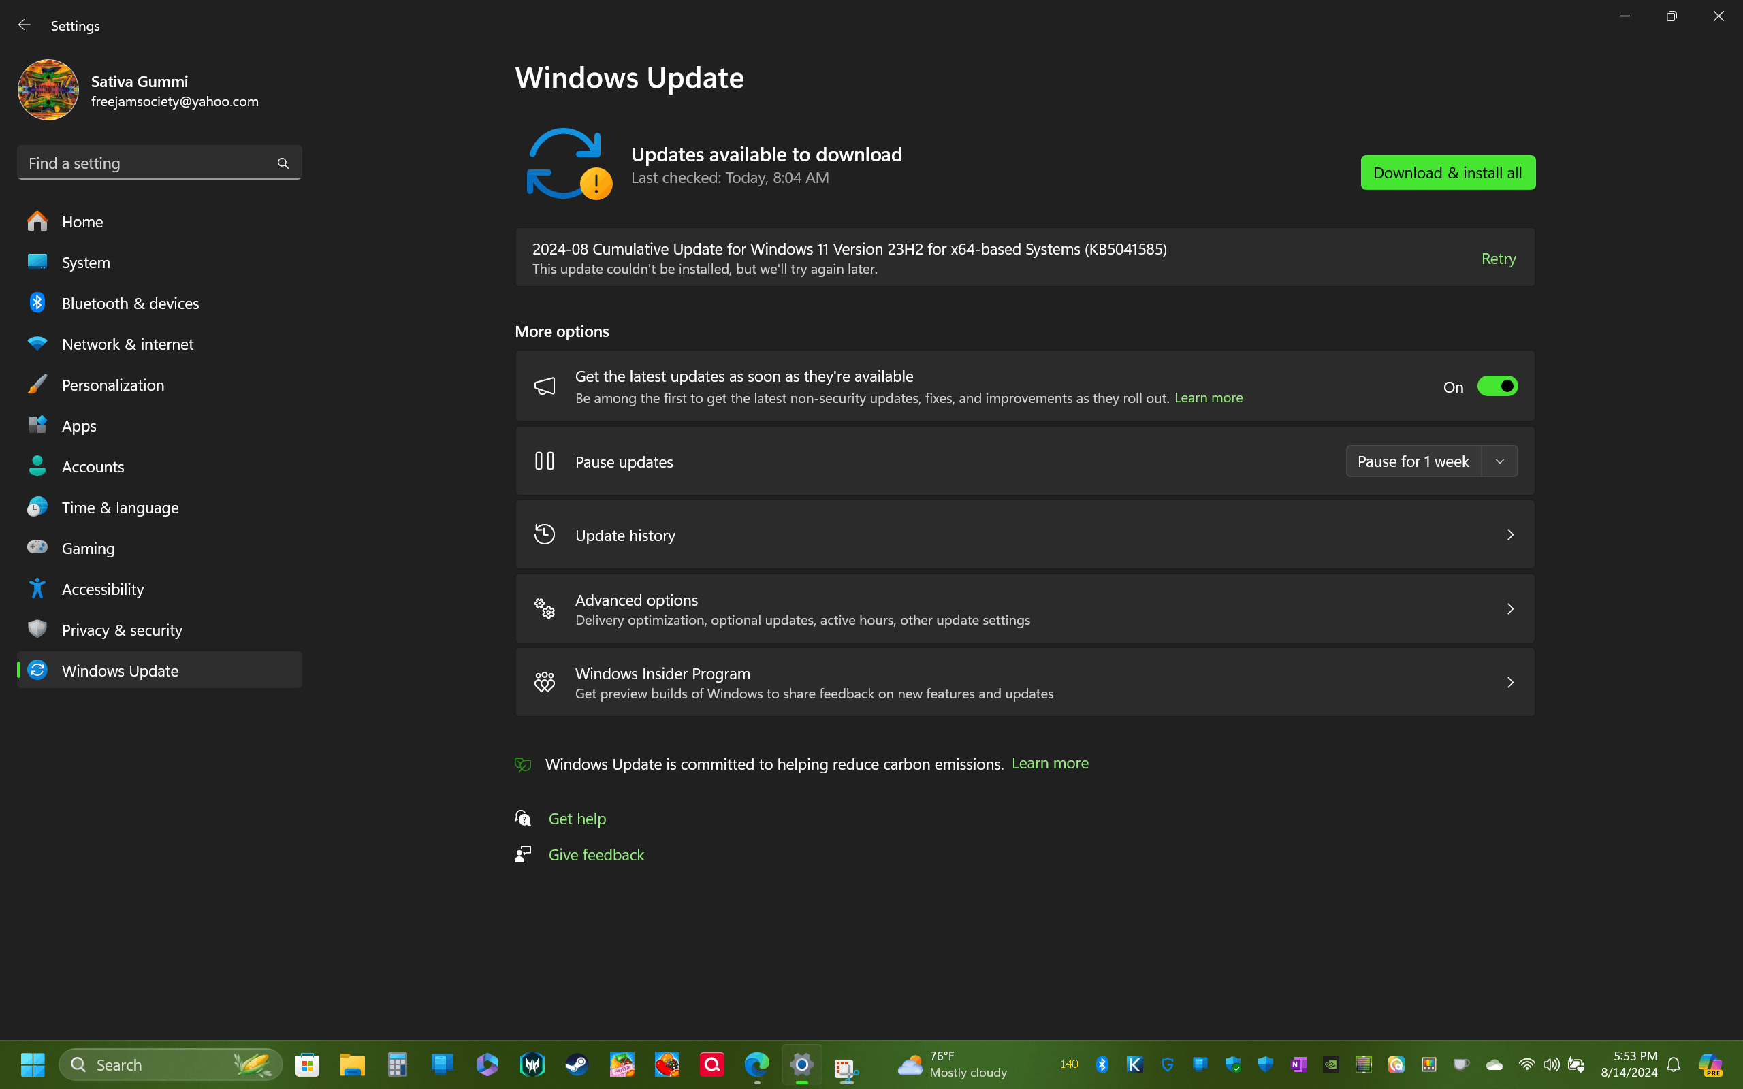Click the Bluetooth & devices sidebar icon
Viewport: 1743px width, 1089px height.
(x=37, y=304)
